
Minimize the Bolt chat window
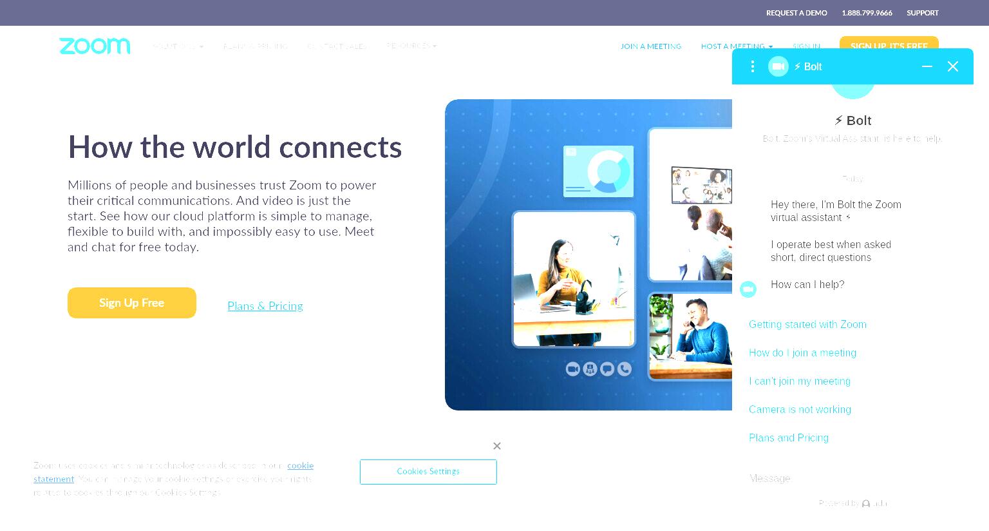[x=927, y=66]
